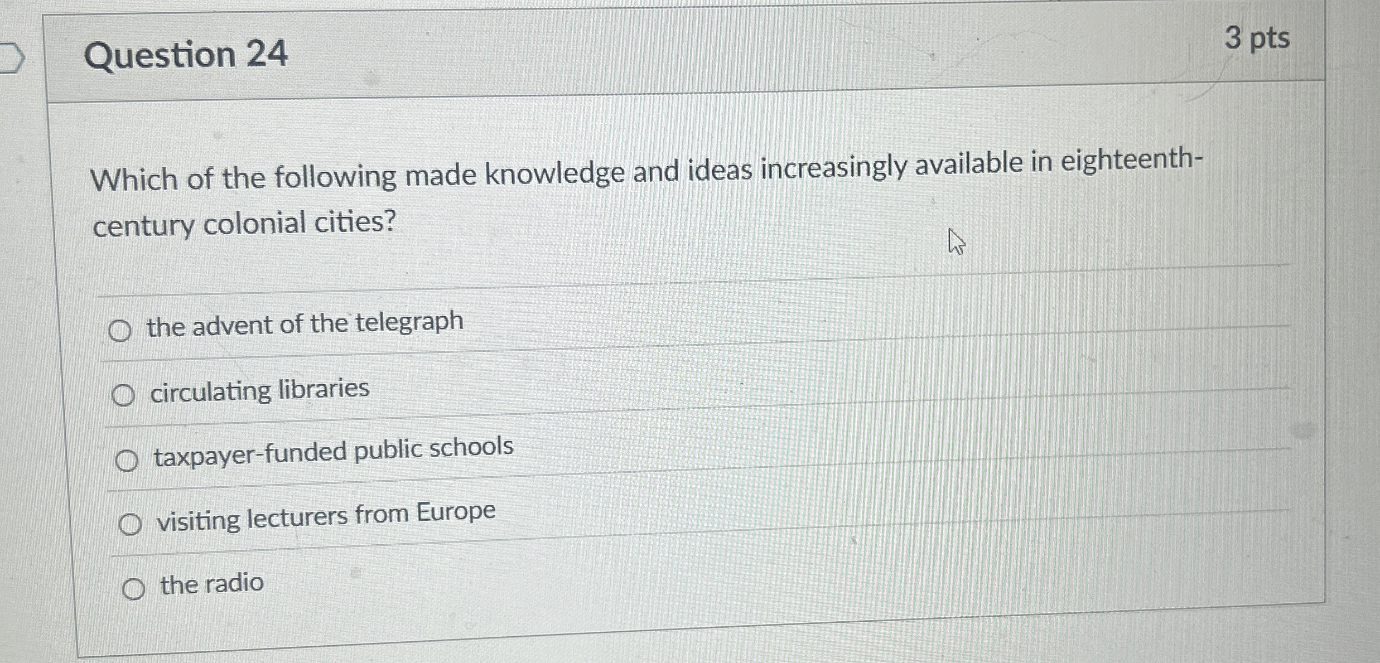Click the empty radio circle beside 'the radio'
1380x663 pixels.
(x=135, y=587)
